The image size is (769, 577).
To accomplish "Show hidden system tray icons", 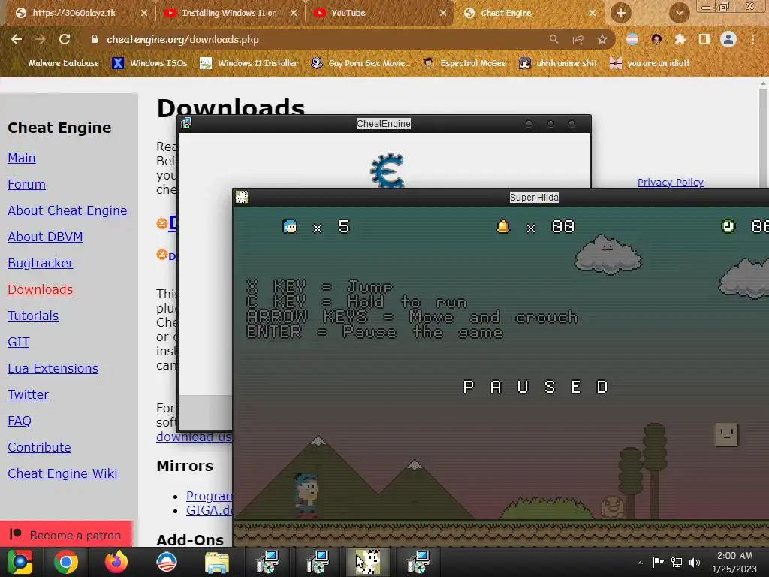I will tap(640, 563).
